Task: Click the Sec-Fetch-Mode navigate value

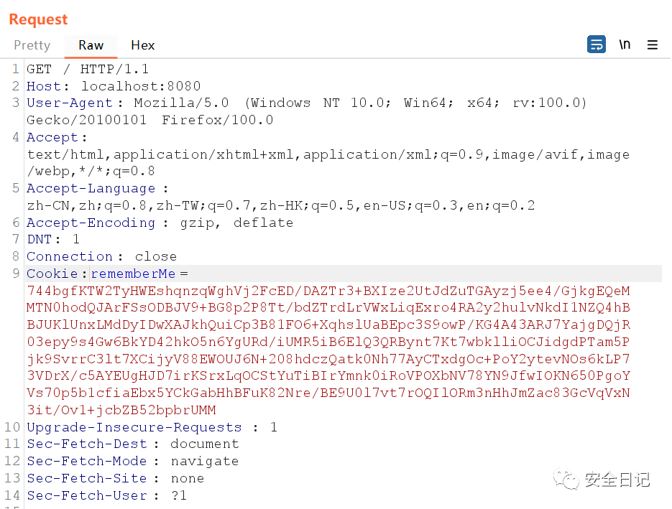Action: tap(204, 461)
